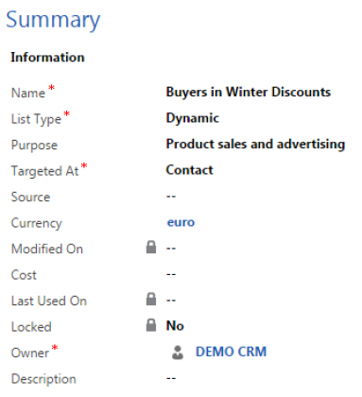Click the lock icon beside Last Used On

coord(151,300)
